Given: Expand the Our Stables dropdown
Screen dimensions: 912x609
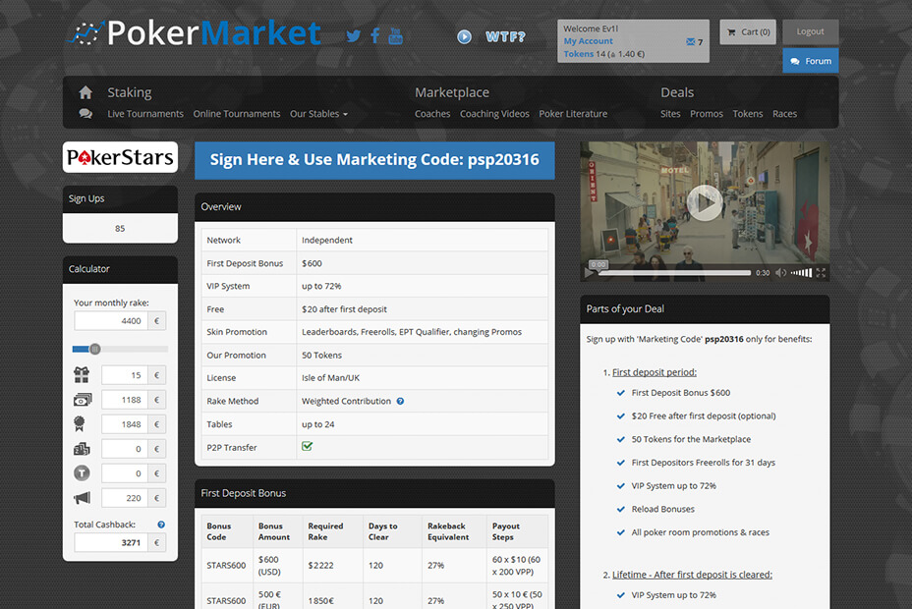Looking at the screenshot, I should point(318,114).
